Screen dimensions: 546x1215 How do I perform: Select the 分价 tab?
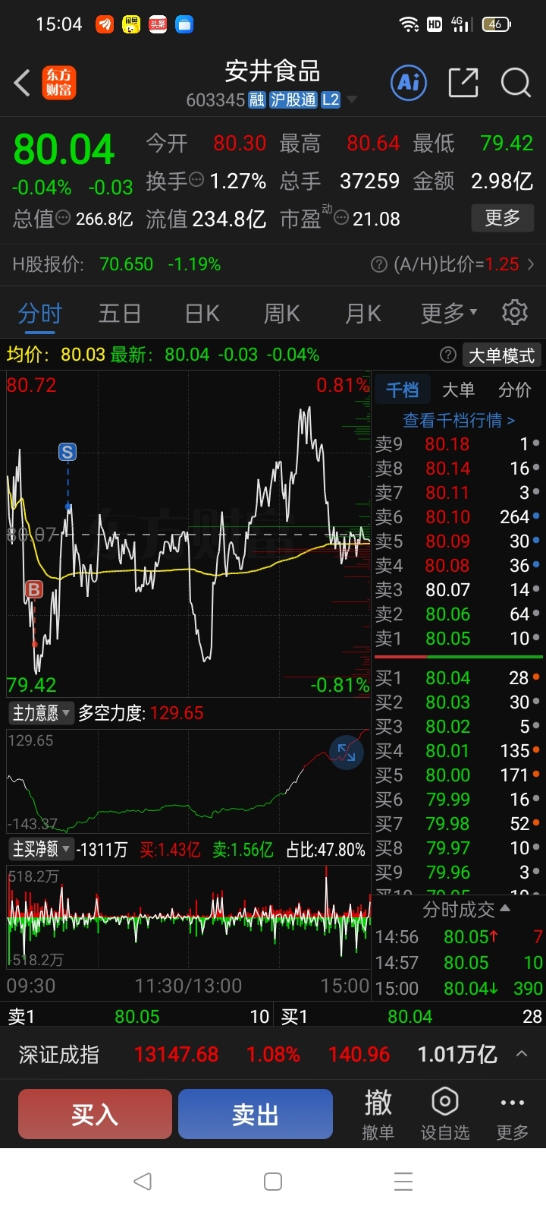click(515, 390)
